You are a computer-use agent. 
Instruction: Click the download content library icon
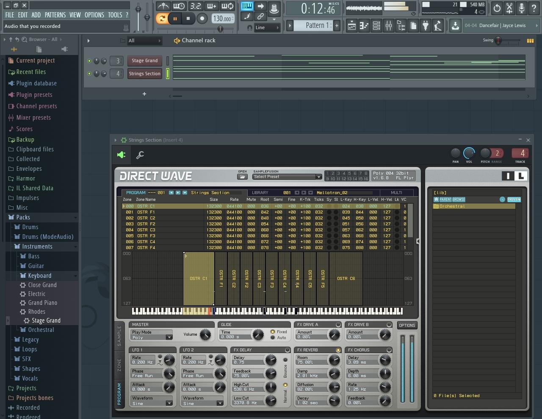(x=455, y=26)
